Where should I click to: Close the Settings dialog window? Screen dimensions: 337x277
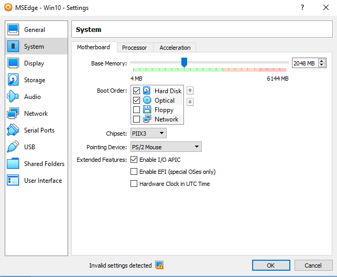pyautogui.click(x=326, y=7)
